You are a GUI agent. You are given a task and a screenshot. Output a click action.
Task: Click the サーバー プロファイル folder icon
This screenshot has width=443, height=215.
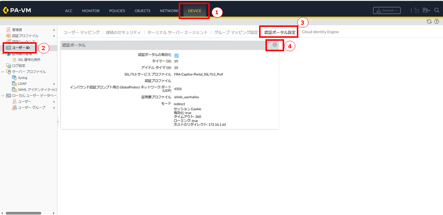(x=9, y=72)
